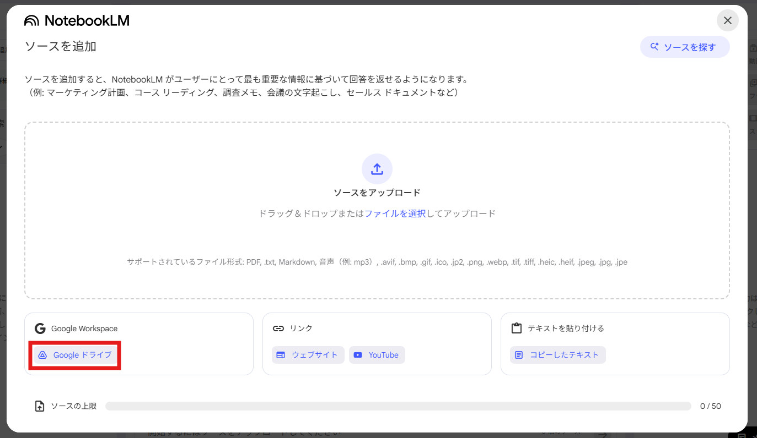Close the ソースを追加 dialog
This screenshot has height=438, width=757.
[x=728, y=20]
